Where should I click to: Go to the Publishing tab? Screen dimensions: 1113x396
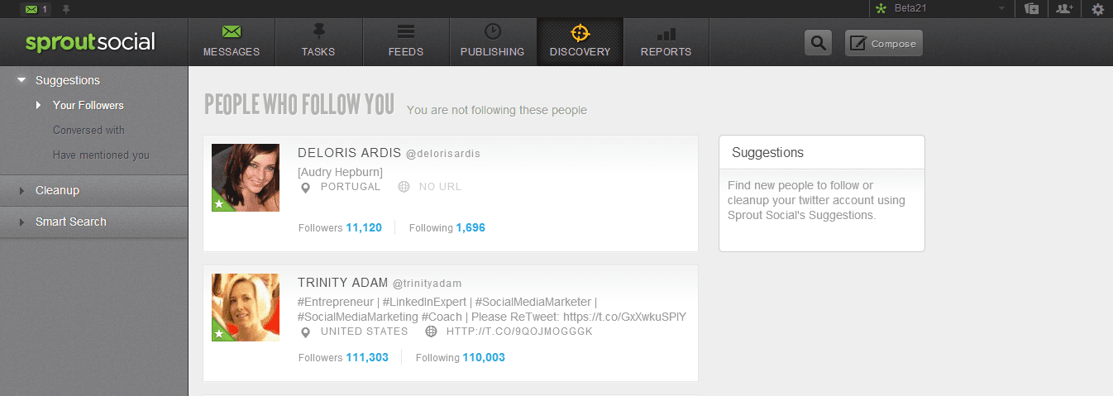point(492,42)
